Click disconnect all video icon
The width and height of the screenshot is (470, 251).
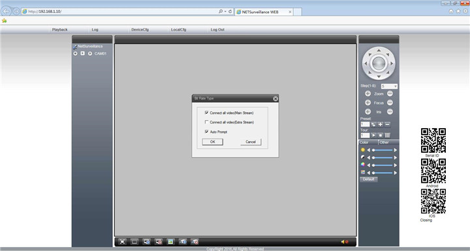coord(159,242)
